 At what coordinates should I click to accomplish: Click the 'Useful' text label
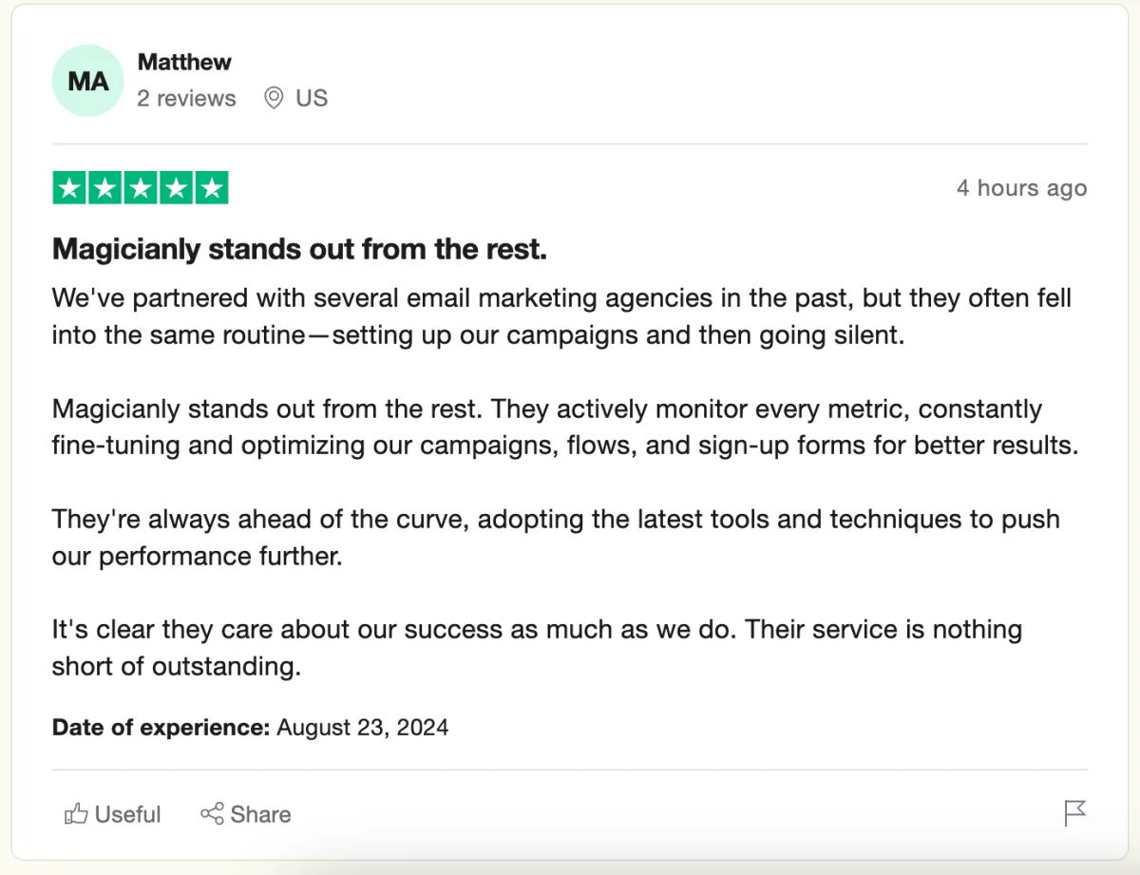click(x=128, y=814)
